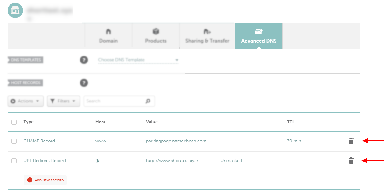The image size is (390, 190).
Task: Open the Filters dropdown
Action: (63, 101)
